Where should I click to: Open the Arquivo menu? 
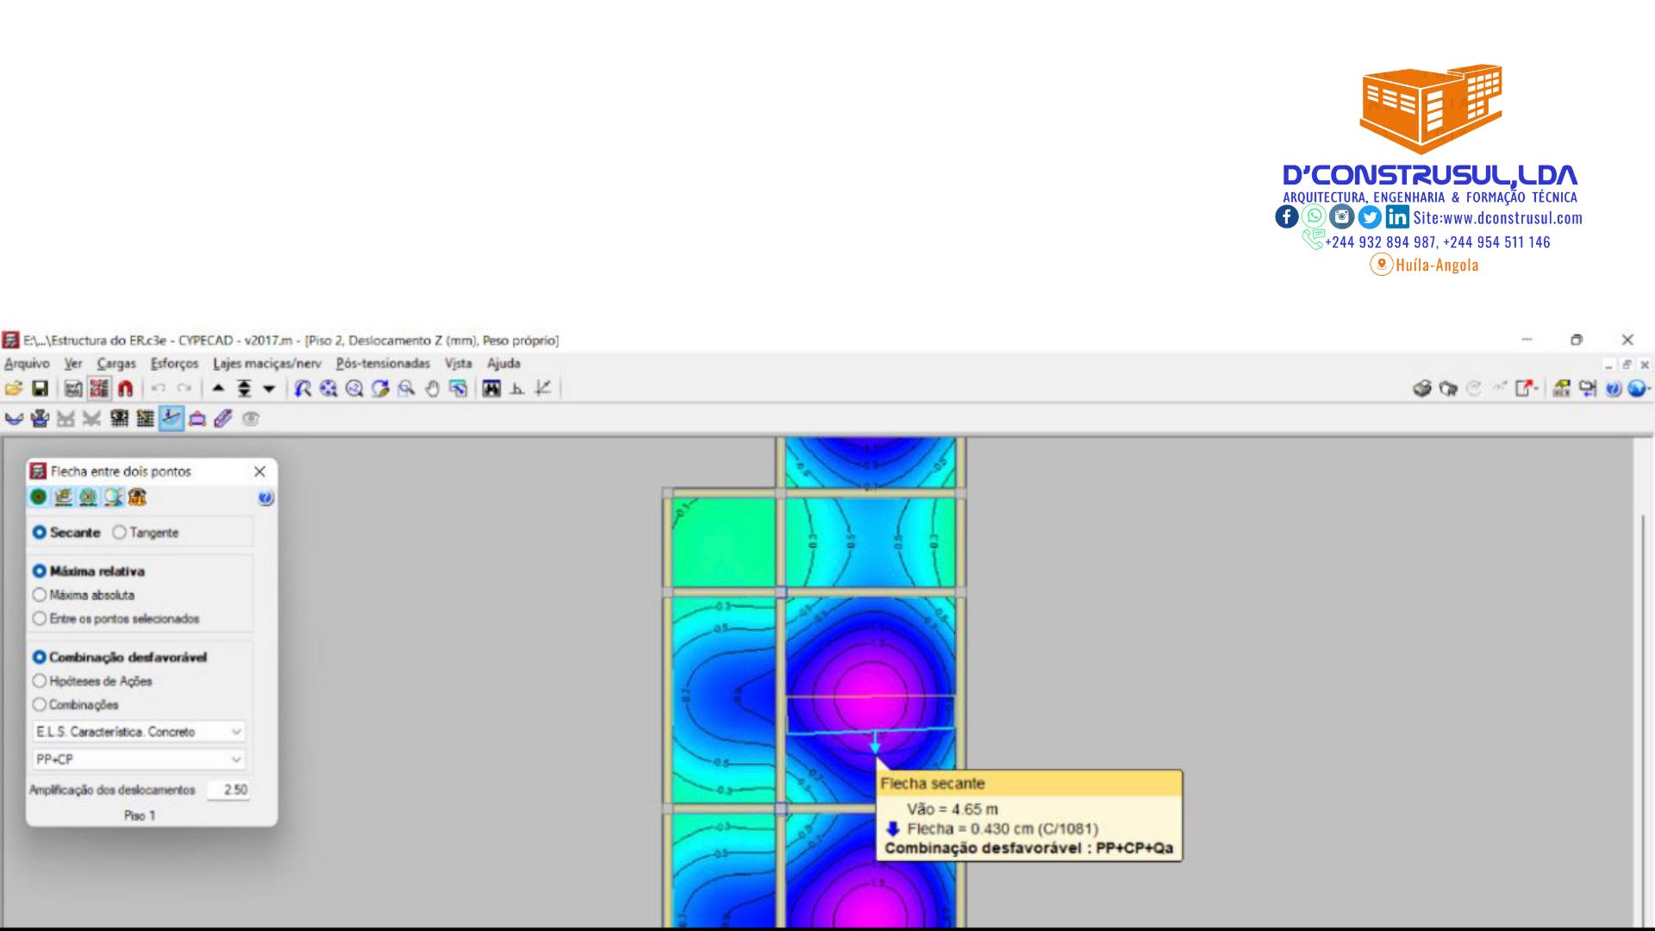(27, 364)
